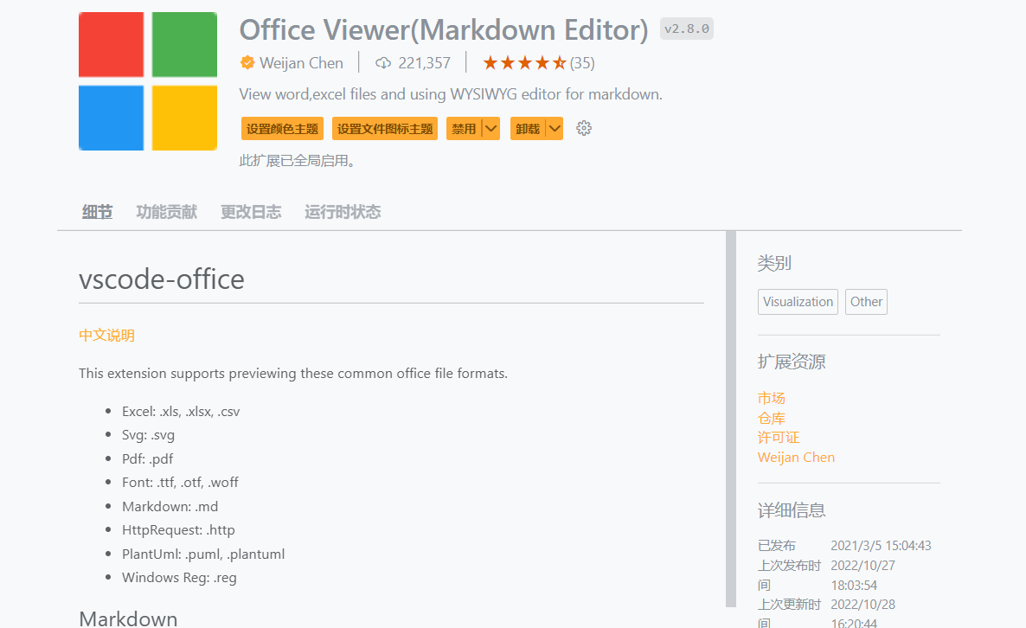Click the 'Windows Reg: .reg' list item
This screenshot has width=1026, height=628.
click(x=179, y=578)
